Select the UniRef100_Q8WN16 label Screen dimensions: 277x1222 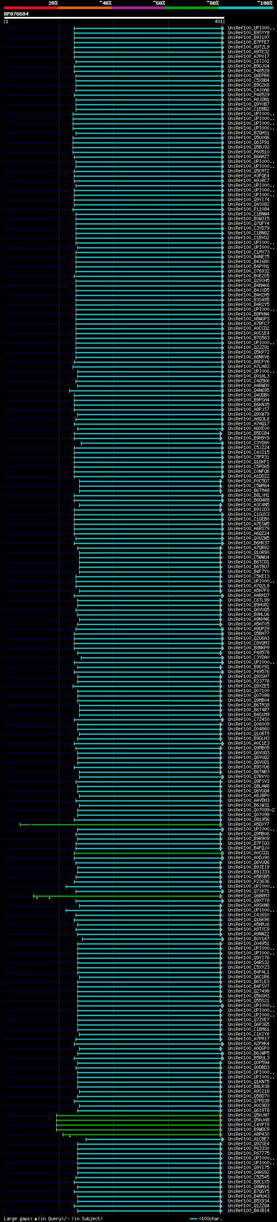tap(248, 1187)
